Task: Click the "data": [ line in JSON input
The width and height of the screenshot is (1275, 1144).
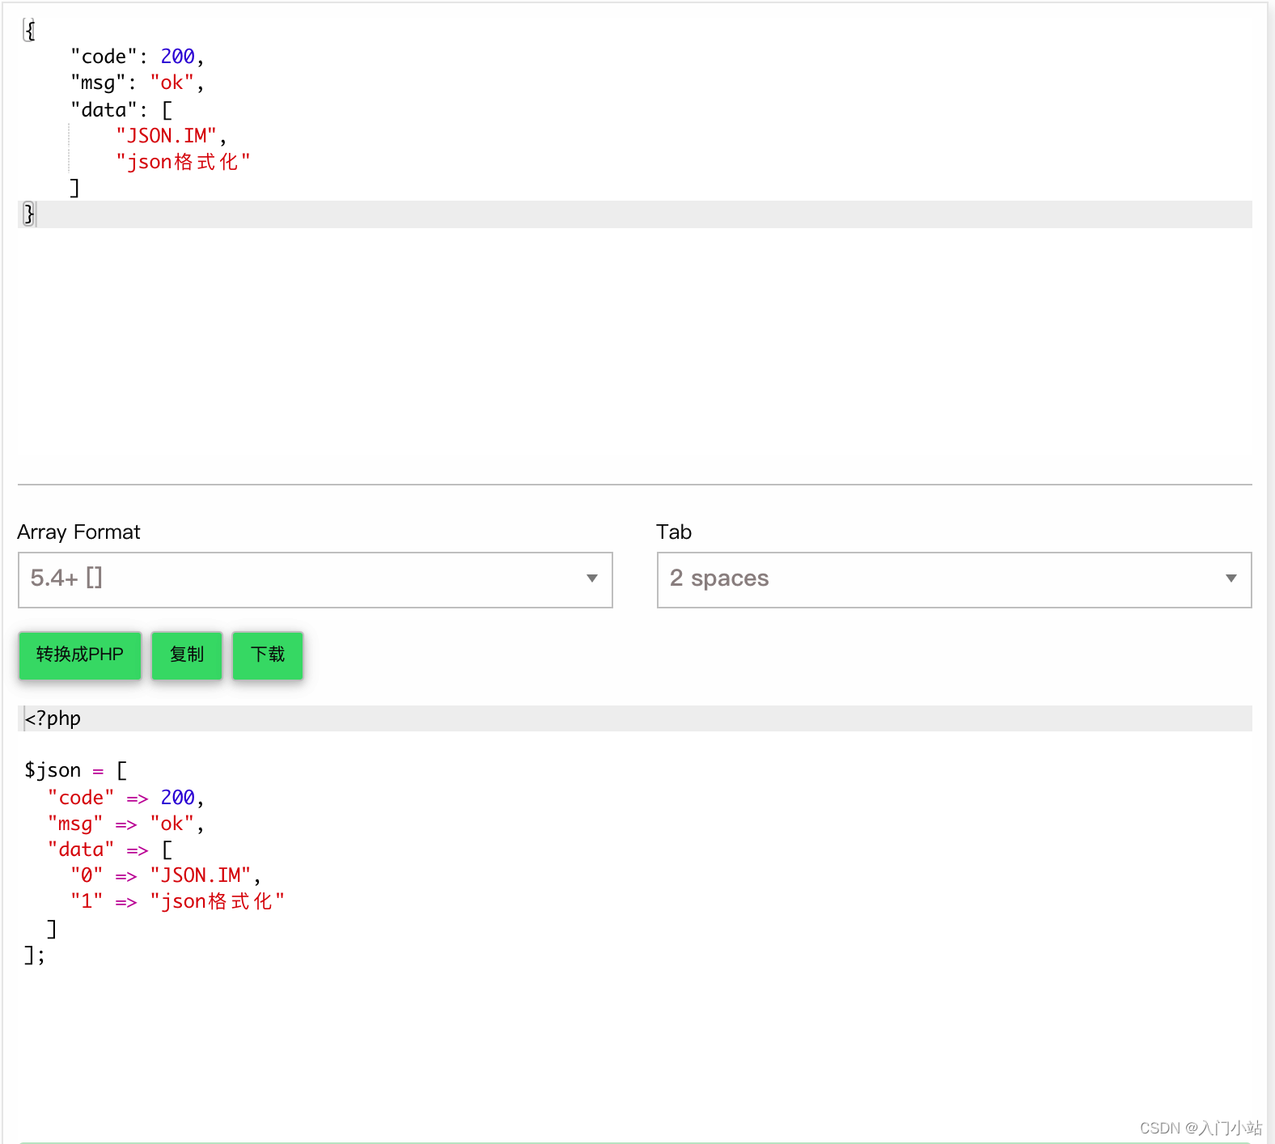Action: tap(121, 109)
